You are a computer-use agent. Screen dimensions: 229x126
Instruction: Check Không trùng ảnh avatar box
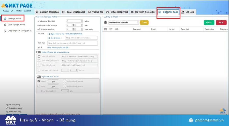click(65, 81)
